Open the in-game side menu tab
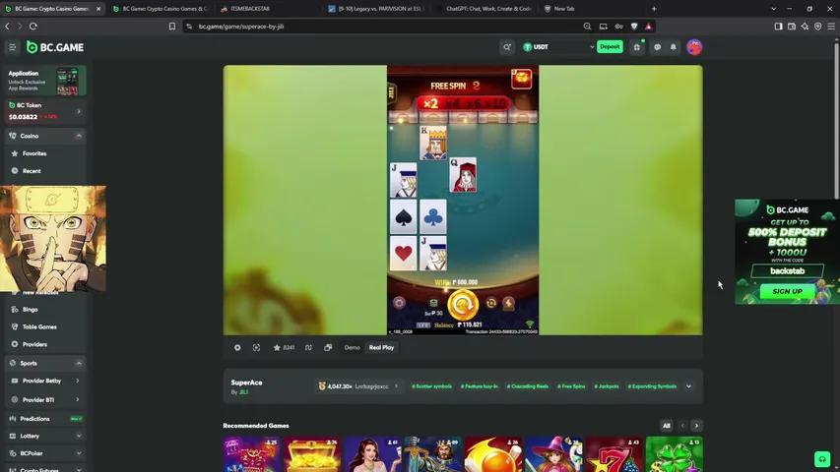The height and width of the screenshot is (472, 840). [x=391, y=92]
